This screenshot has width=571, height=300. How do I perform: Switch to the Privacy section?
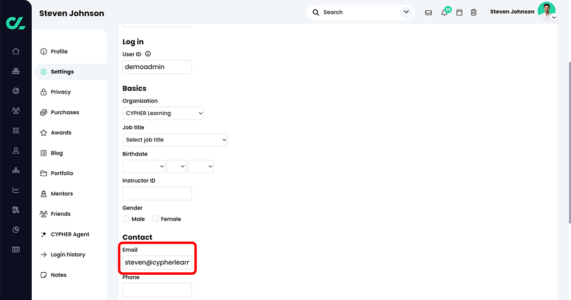pos(61,92)
